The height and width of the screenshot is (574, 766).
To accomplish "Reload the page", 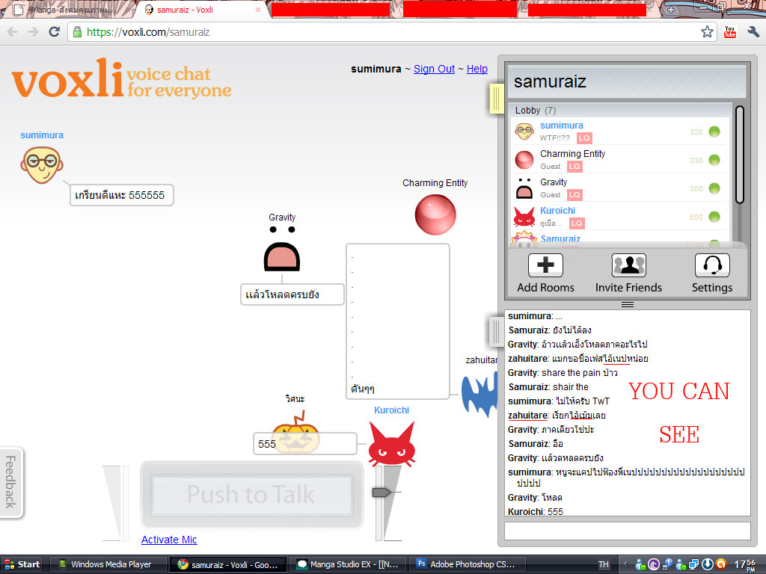I will (54, 32).
